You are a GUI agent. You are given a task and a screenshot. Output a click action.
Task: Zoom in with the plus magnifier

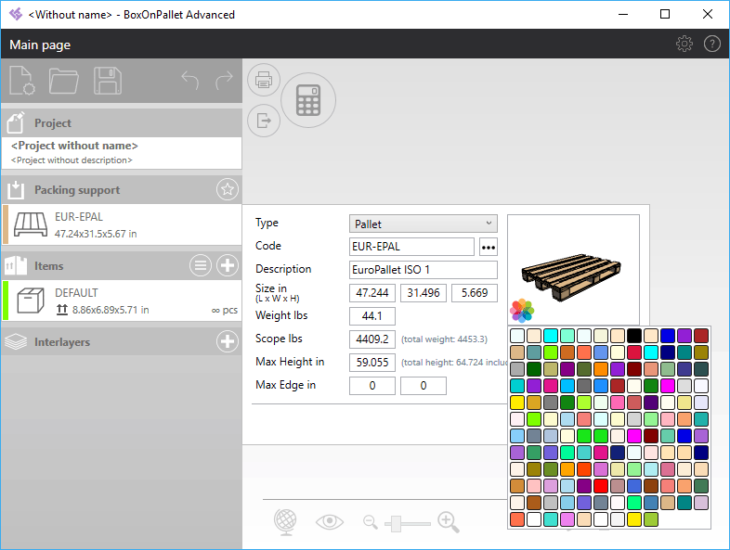[449, 521]
